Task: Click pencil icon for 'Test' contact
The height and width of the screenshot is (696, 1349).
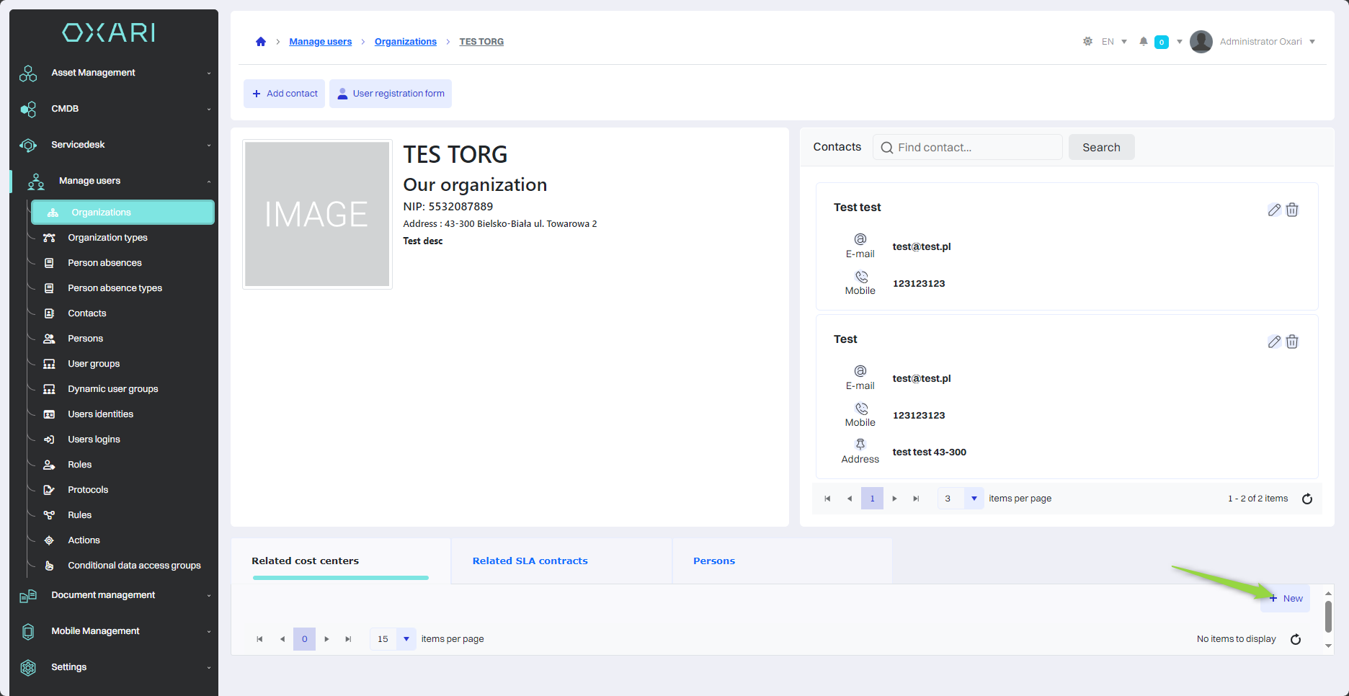Action: click(1274, 342)
